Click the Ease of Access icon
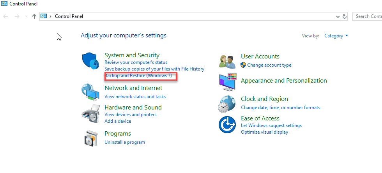382x173 pixels. (227, 125)
